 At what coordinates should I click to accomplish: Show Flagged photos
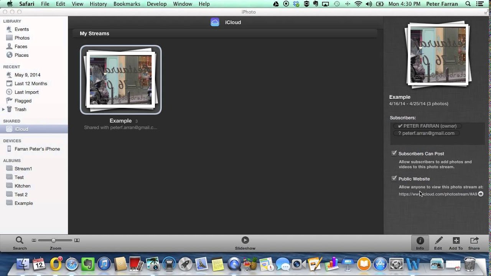(x=23, y=101)
